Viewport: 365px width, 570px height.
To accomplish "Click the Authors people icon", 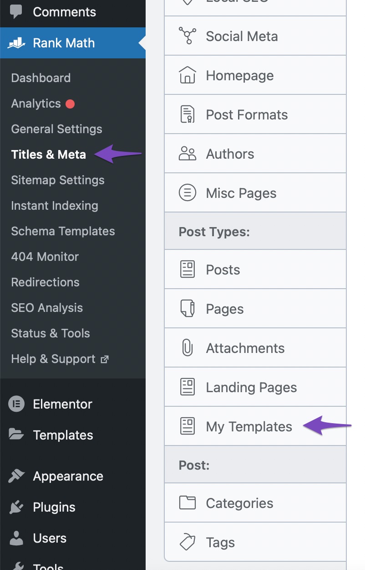I will point(187,154).
